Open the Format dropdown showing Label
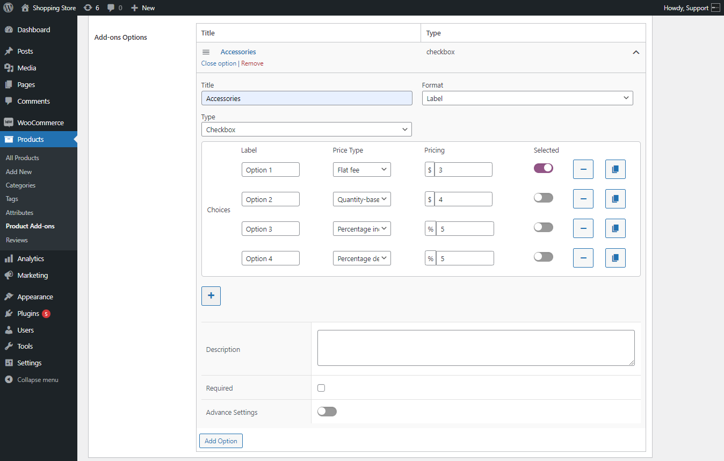Viewport: 724px width, 461px height. (527, 98)
